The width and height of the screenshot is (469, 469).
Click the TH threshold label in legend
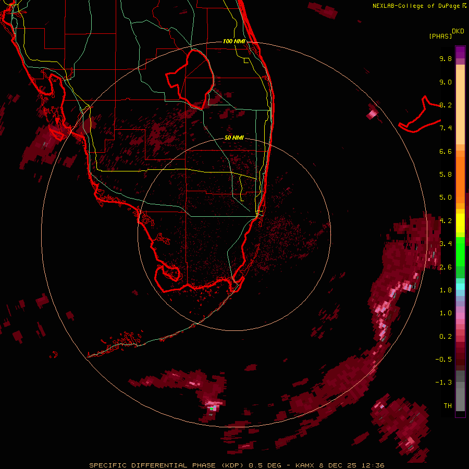point(448,406)
